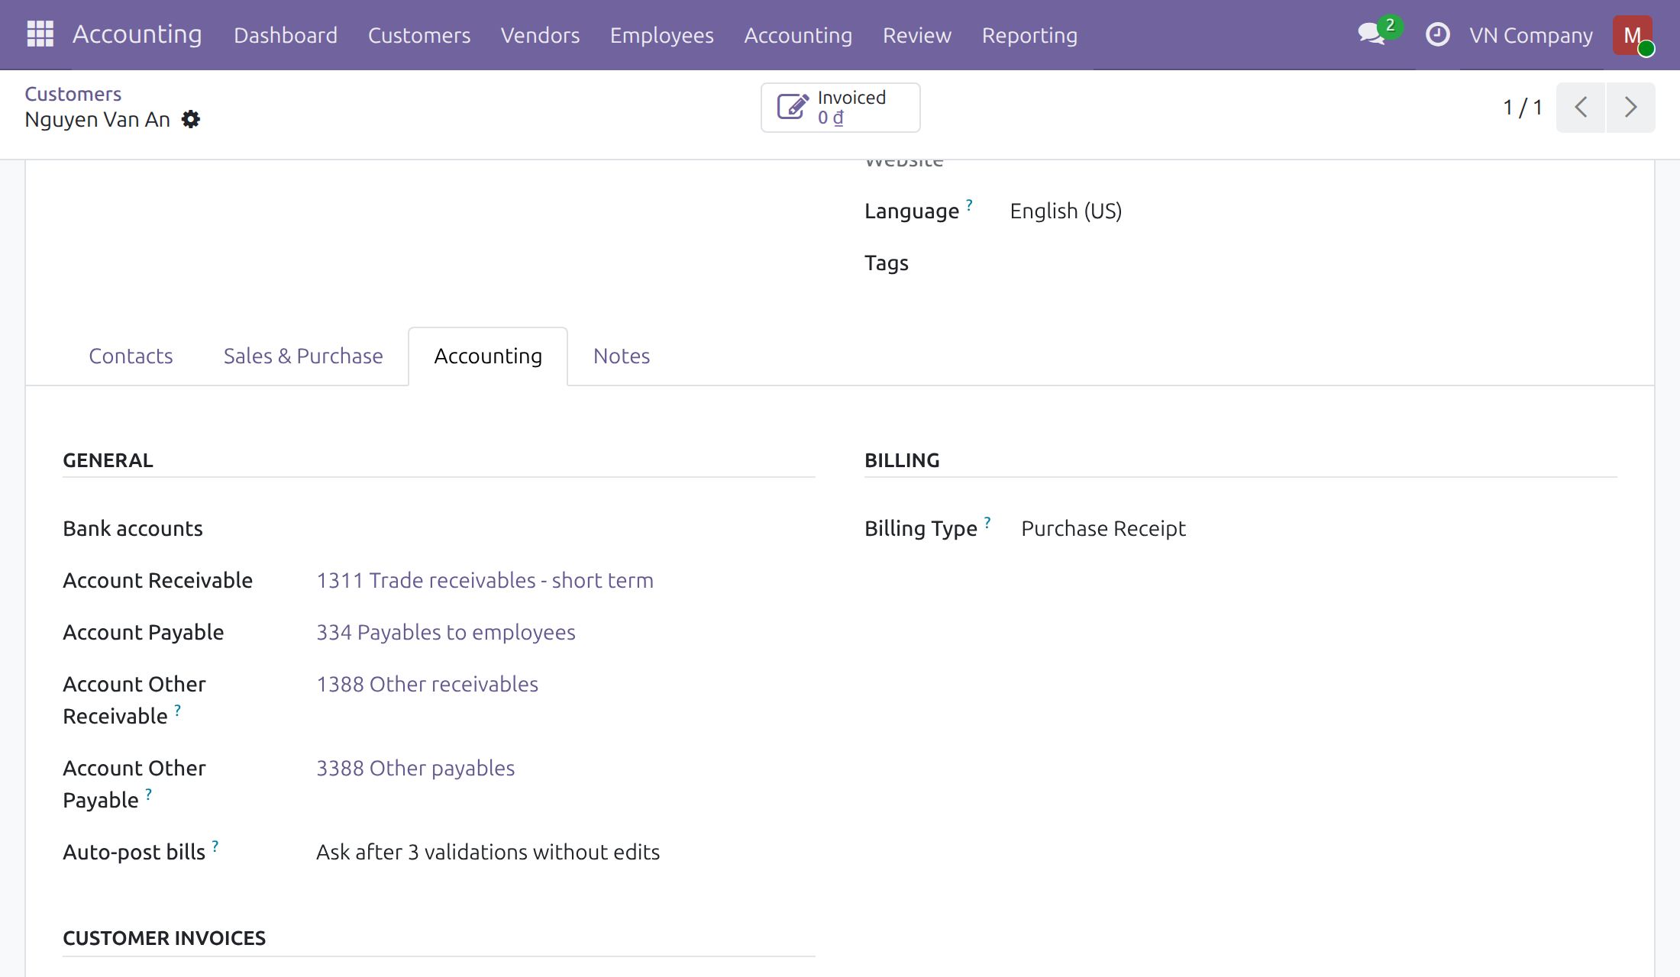Switch to the Notes tab

[622, 356]
